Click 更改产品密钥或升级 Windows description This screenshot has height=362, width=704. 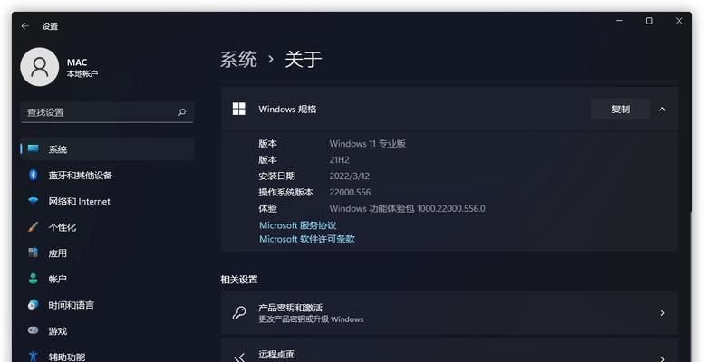pyautogui.click(x=311, y=319)
